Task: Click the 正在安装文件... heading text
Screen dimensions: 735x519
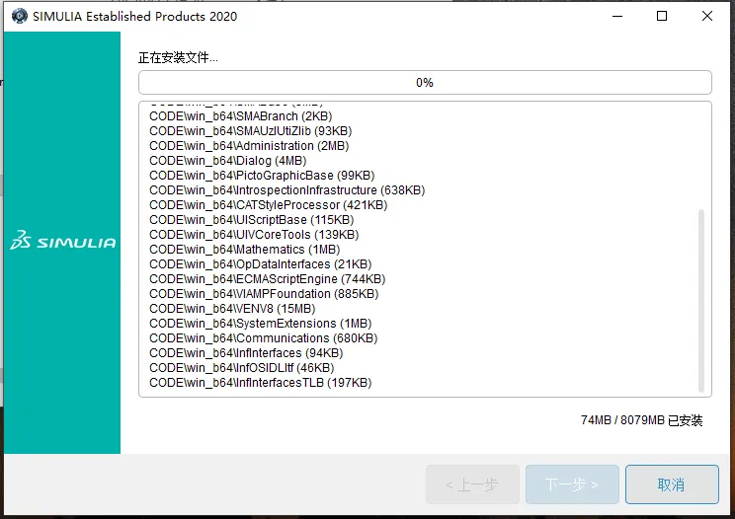Action: click(178, 57)
